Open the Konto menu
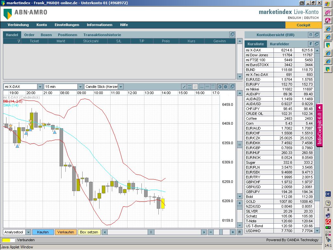Image resolution: width=333 pixels, height=250 pixels. pyautogui.click(x=42, y=25)
